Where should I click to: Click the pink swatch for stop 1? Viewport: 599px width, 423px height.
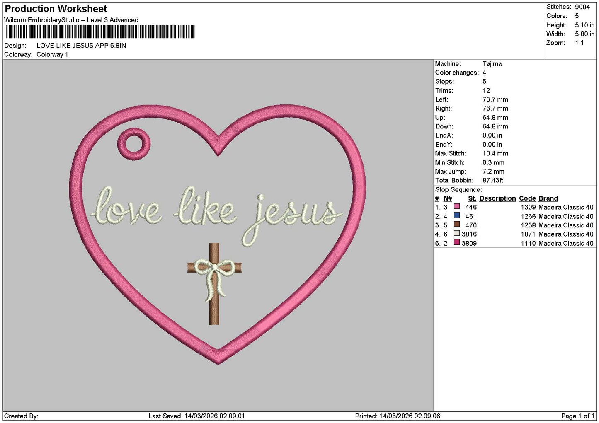click(457, 206)
